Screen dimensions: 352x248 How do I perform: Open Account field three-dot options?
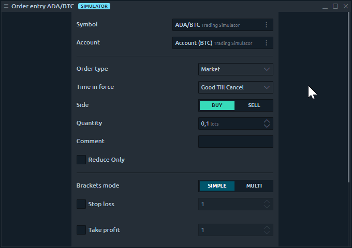(266, 43)
